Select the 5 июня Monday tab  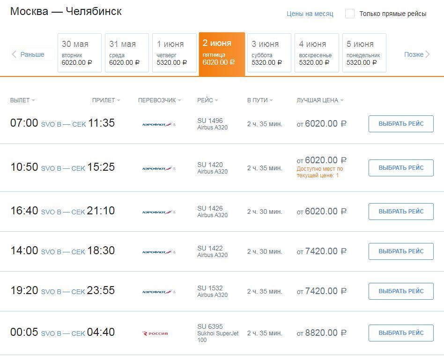click(364, 53)
